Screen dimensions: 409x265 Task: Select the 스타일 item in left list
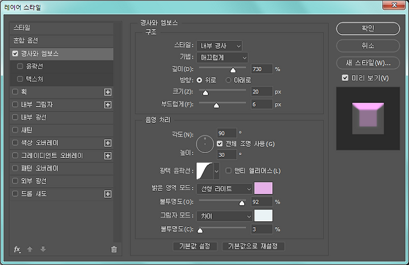(x=61, y=28)
